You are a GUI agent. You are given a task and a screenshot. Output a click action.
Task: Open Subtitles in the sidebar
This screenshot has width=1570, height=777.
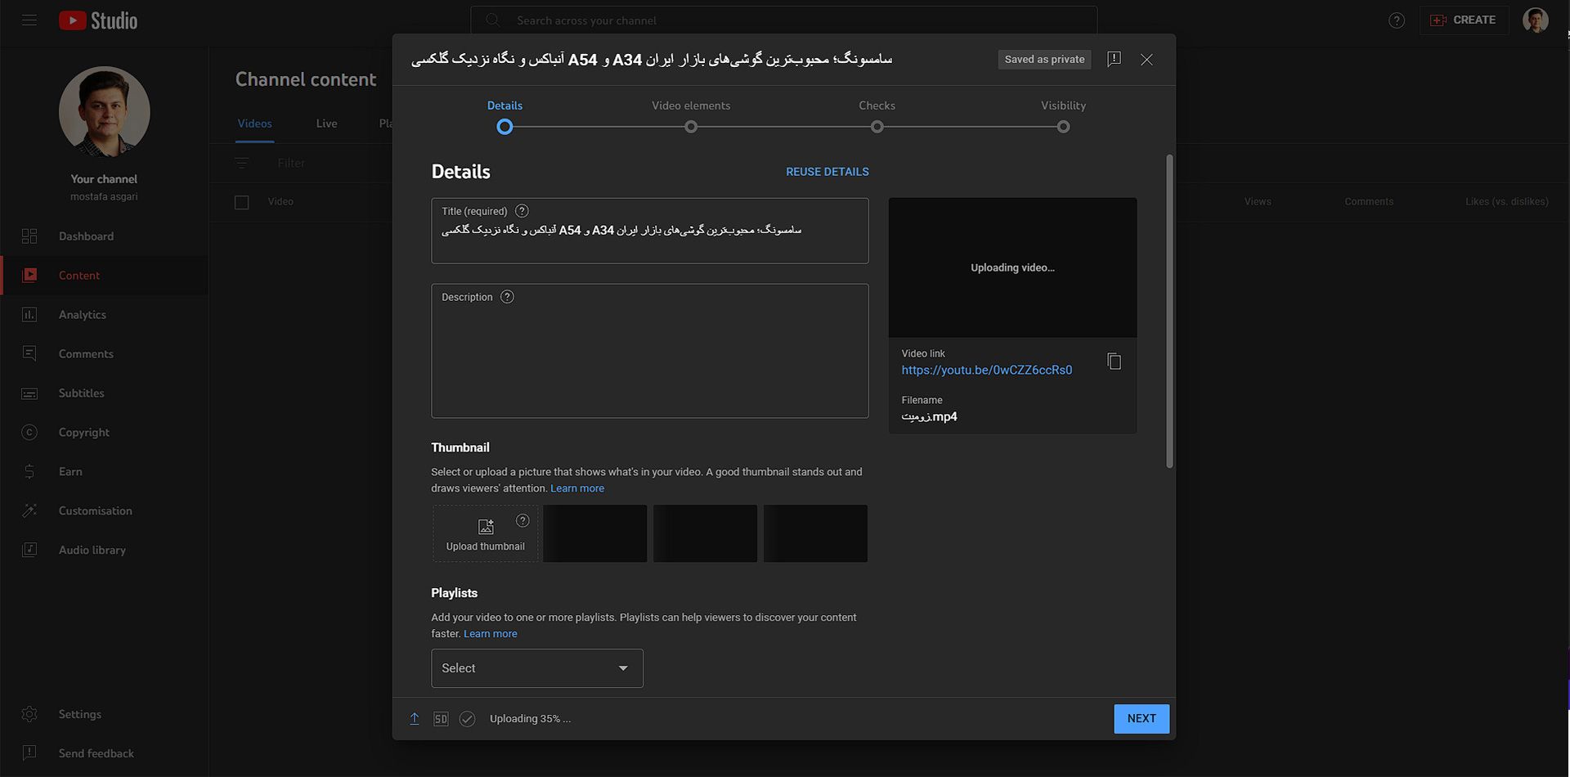click(104, 393)
